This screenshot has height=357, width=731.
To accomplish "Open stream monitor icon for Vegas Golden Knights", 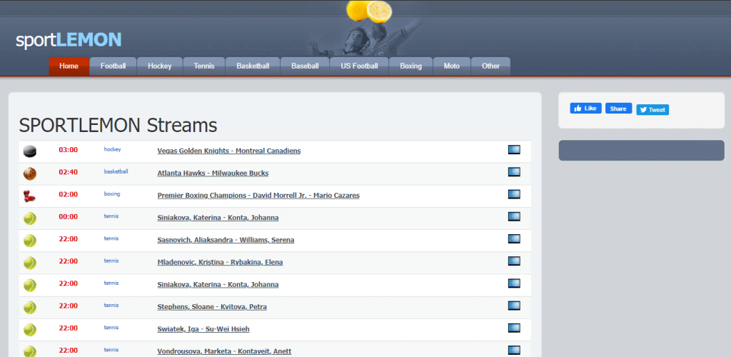I will tap(514, 150).
